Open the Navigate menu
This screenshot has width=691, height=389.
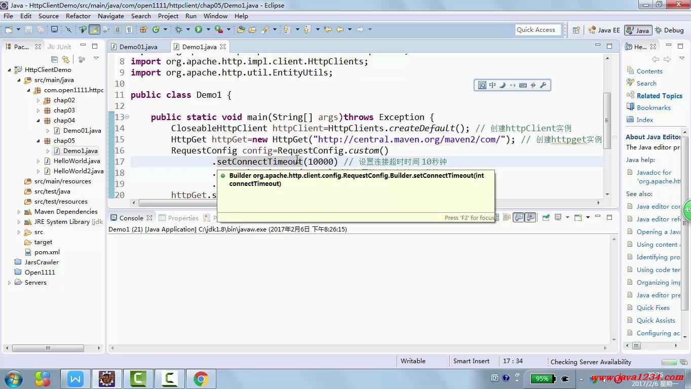[x=110, y=16]
